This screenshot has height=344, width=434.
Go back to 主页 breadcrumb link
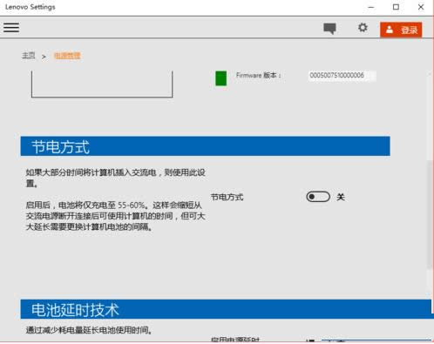(x=29, y=55)
